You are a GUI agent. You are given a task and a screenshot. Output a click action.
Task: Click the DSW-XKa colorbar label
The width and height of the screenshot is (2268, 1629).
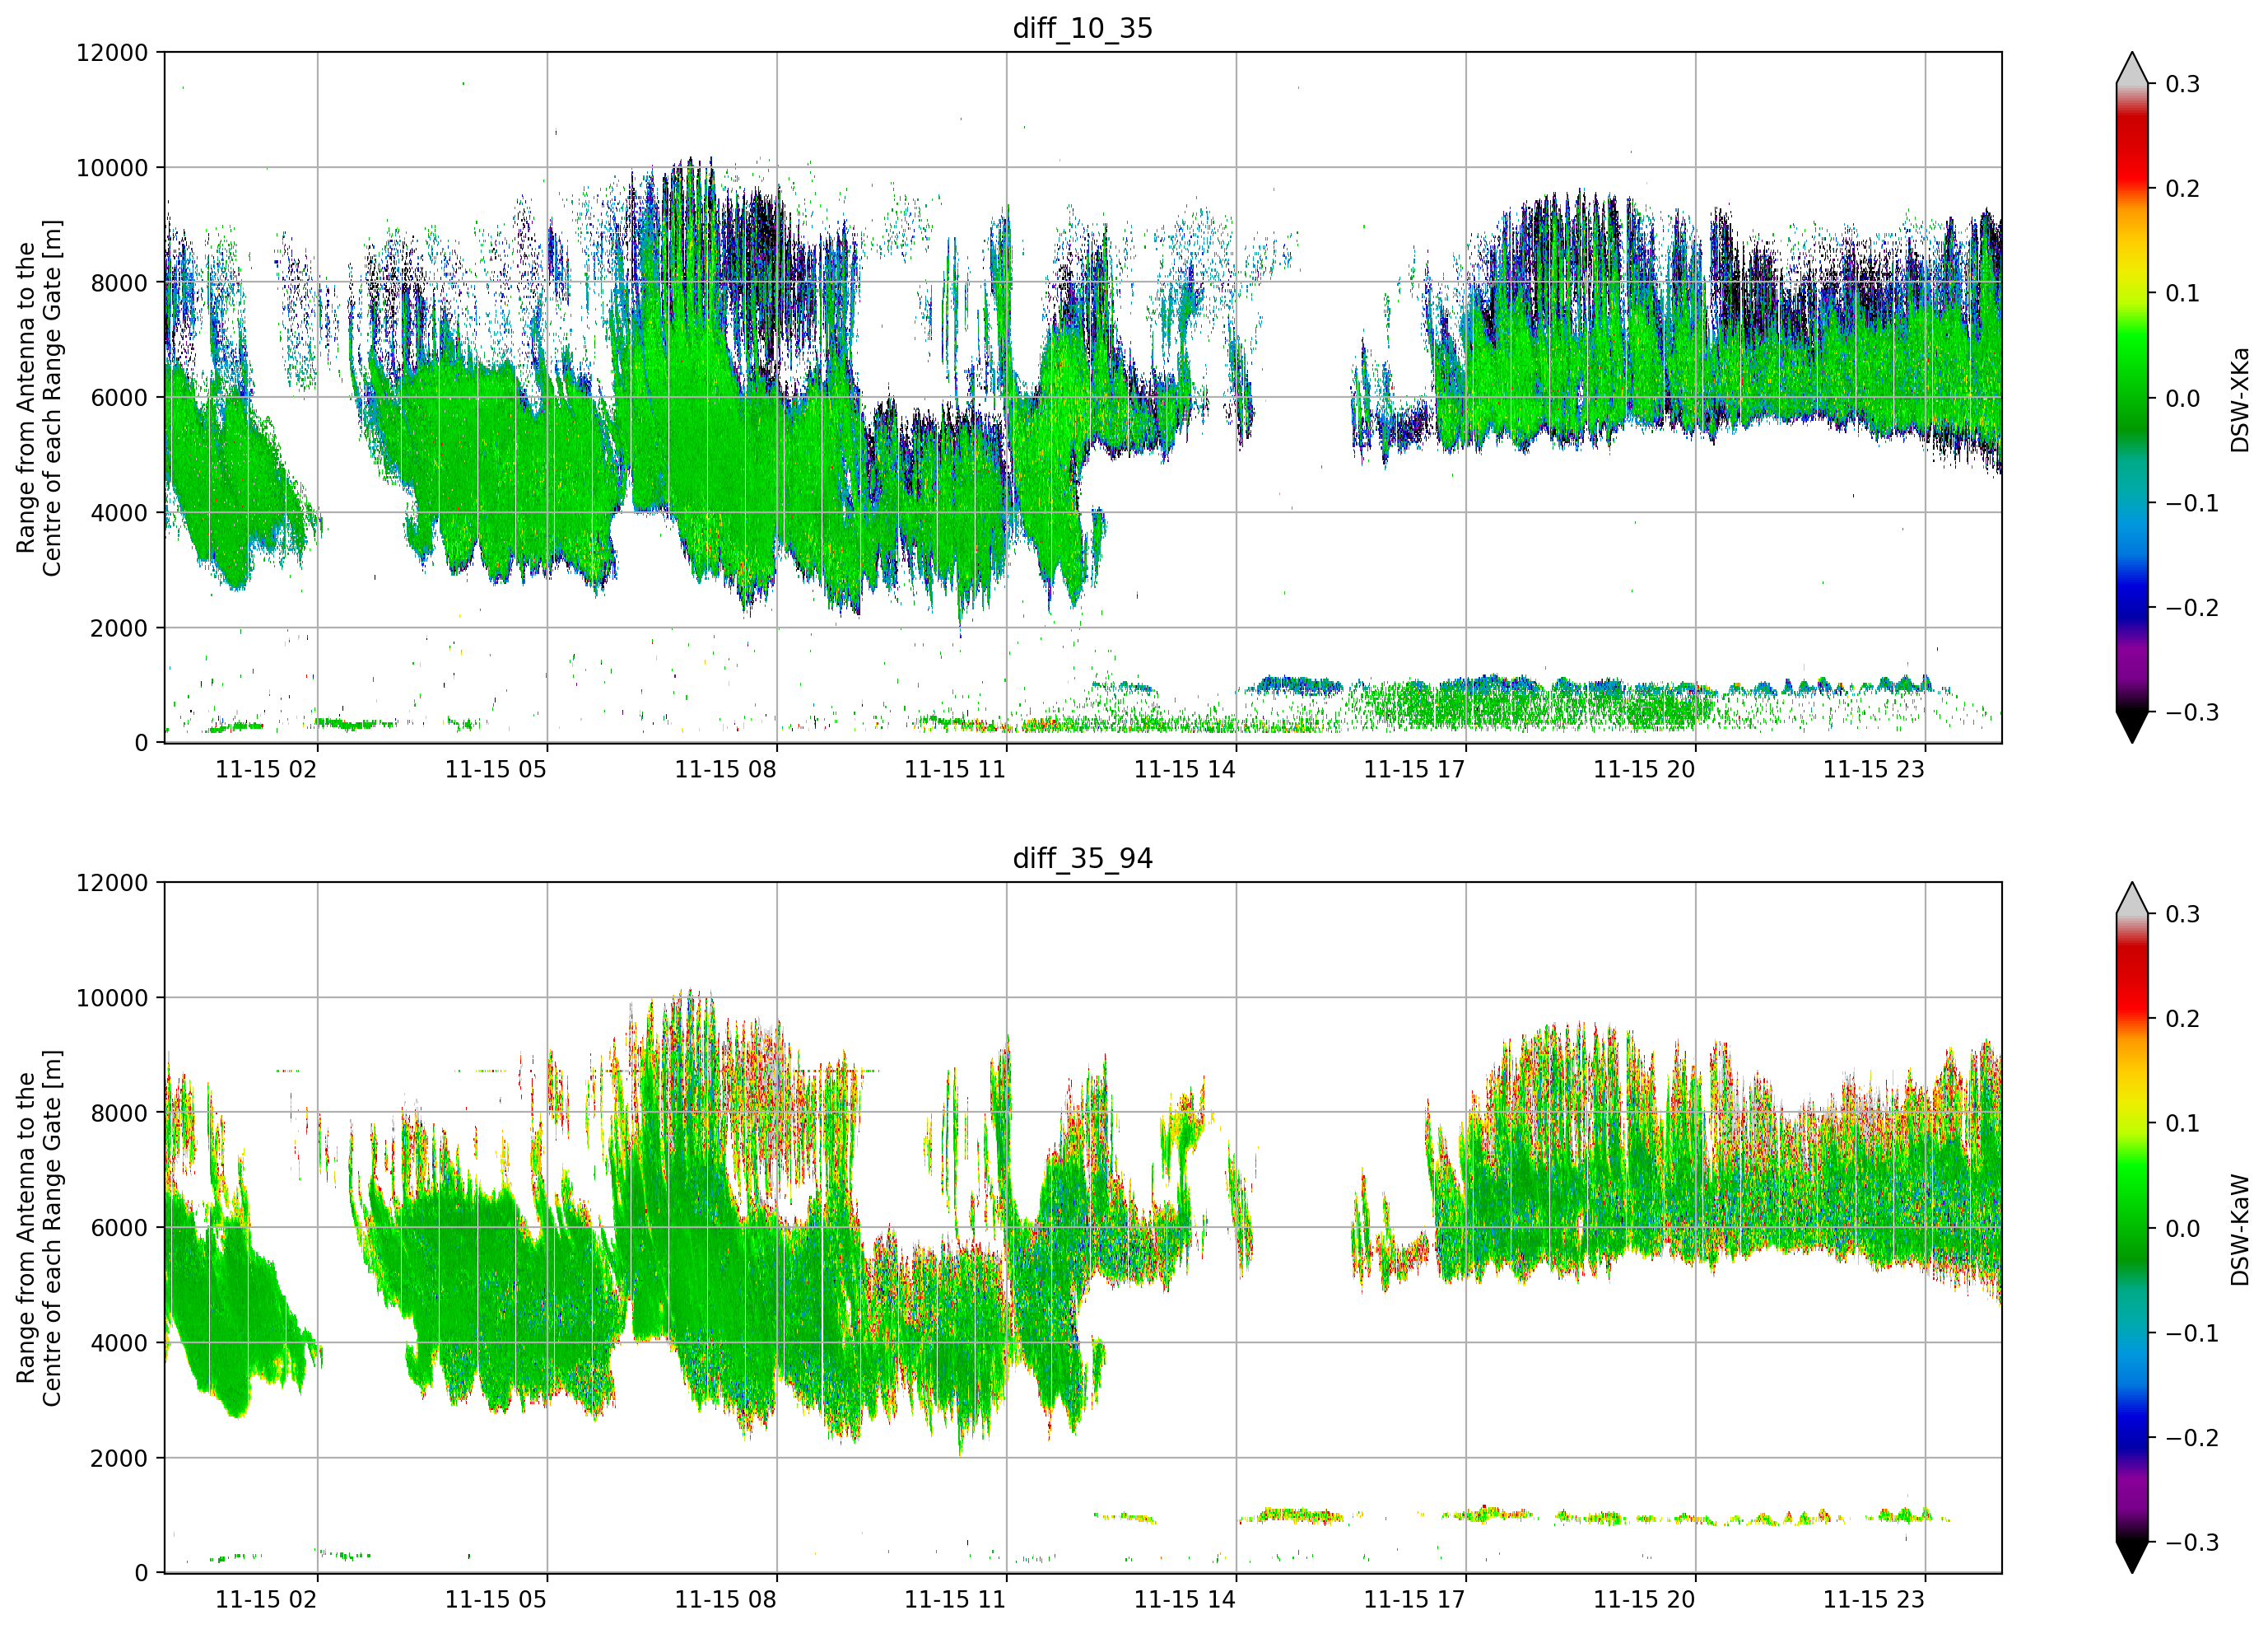coord(2239,399)
